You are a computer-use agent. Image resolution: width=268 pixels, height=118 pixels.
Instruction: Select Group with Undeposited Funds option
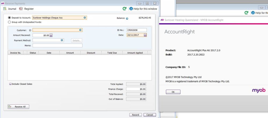point(10,22)
